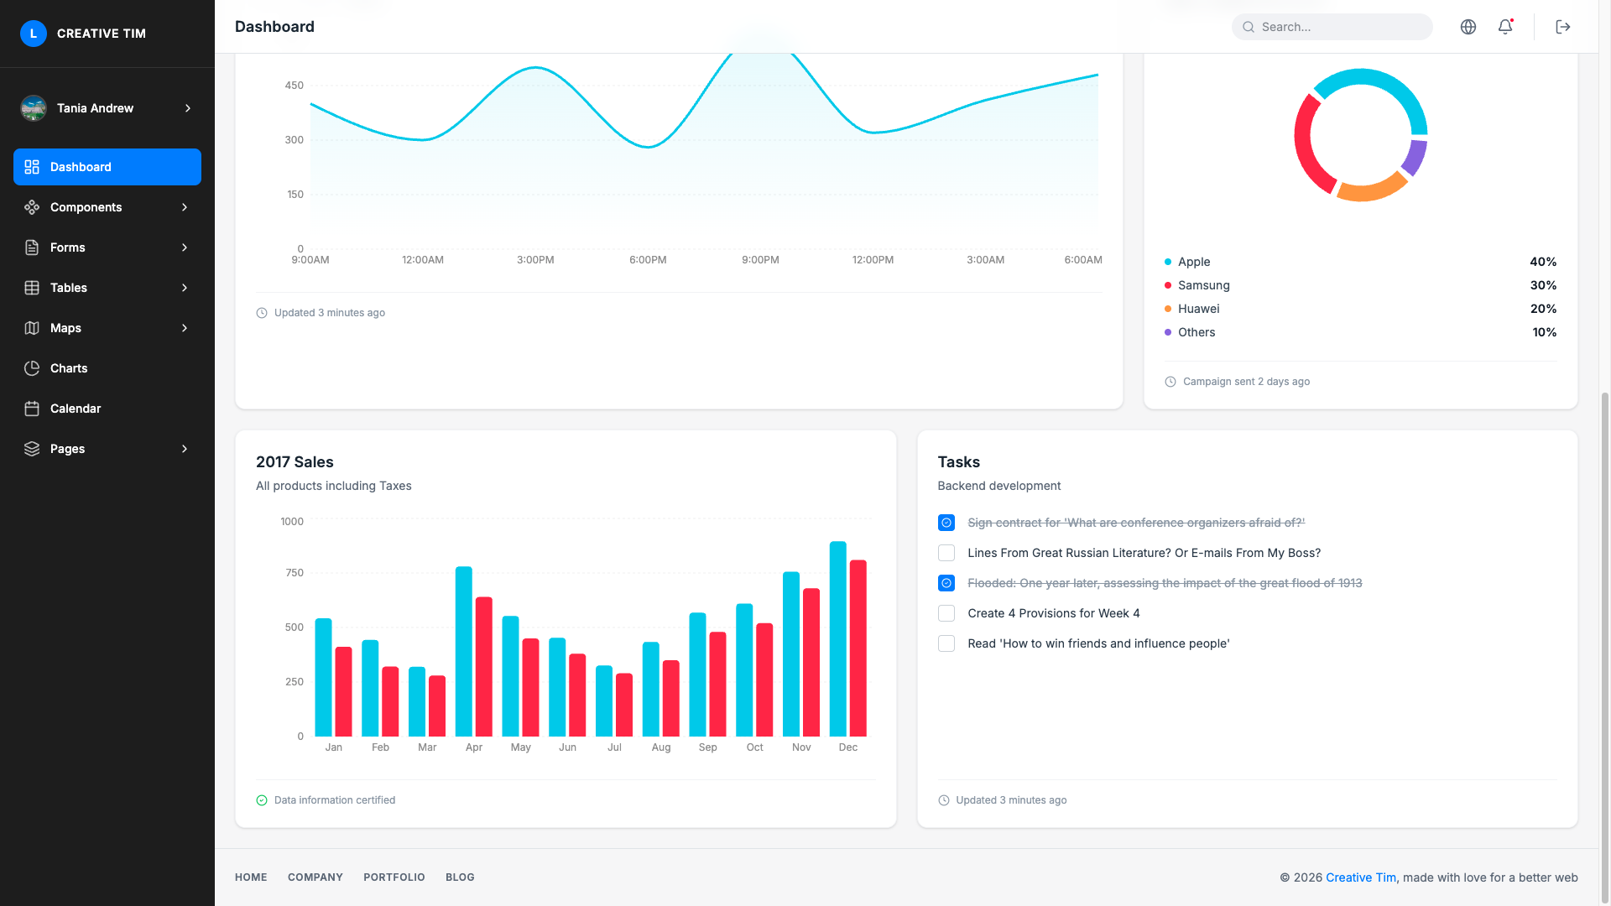Expand the Tania Andrew profile chevron

[188, 108]
